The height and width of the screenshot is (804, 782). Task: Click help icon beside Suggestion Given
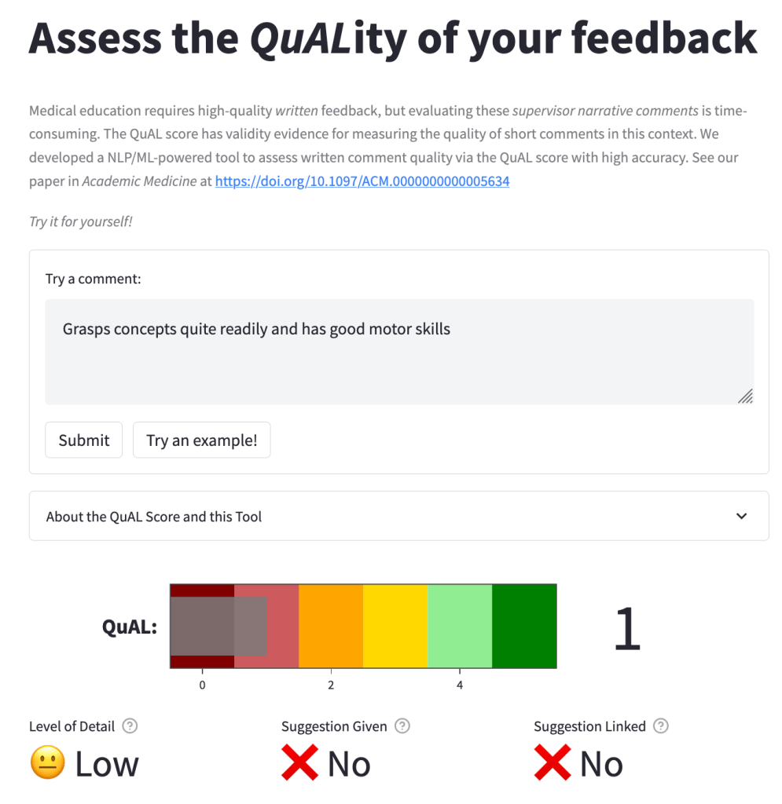pyautogui.click(x=402, y=726)
